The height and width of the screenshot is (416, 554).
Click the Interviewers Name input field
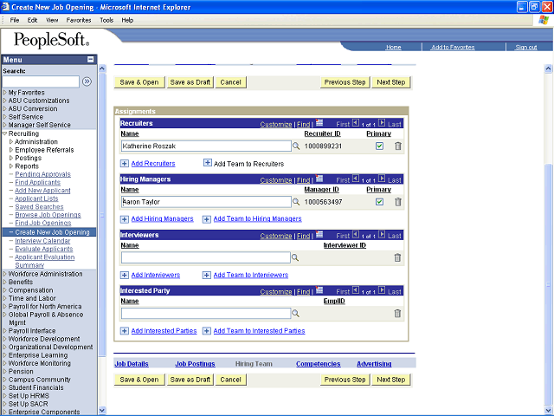(x=206, y=258)
